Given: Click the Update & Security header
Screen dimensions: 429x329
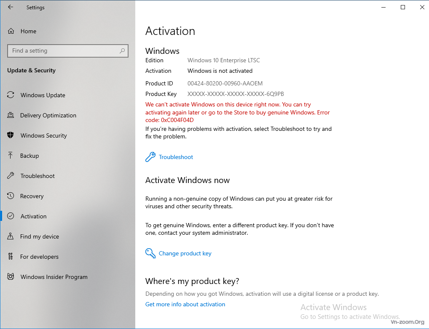Looking at the screenshot, I should point(32,71).
